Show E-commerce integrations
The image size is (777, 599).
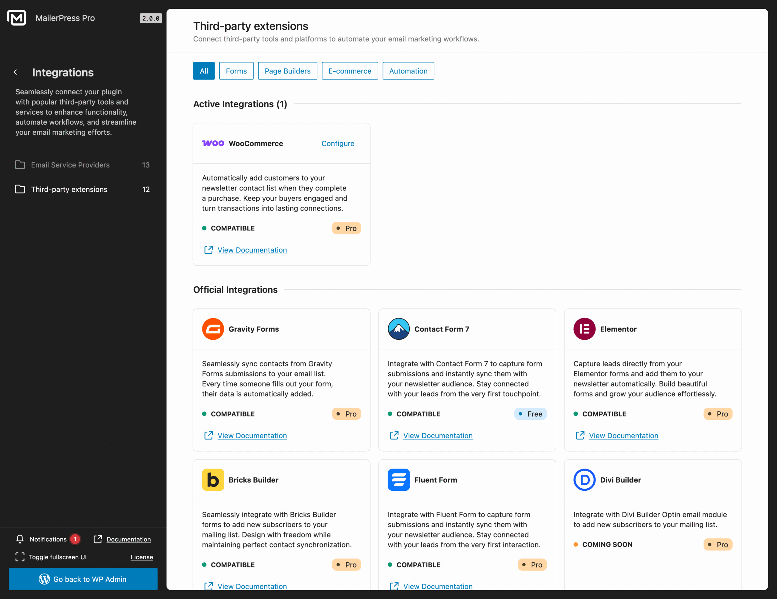pyautogui.click(x=350, y=71)
